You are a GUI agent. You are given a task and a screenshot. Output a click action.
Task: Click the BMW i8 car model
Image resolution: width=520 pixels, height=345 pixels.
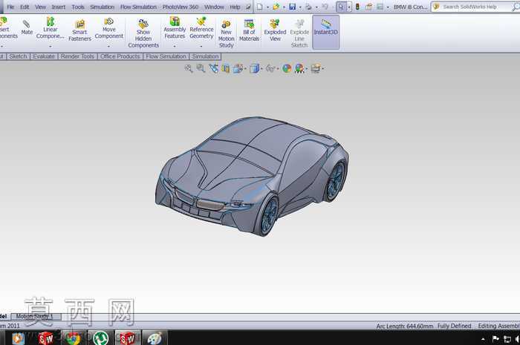pos(252,176)
